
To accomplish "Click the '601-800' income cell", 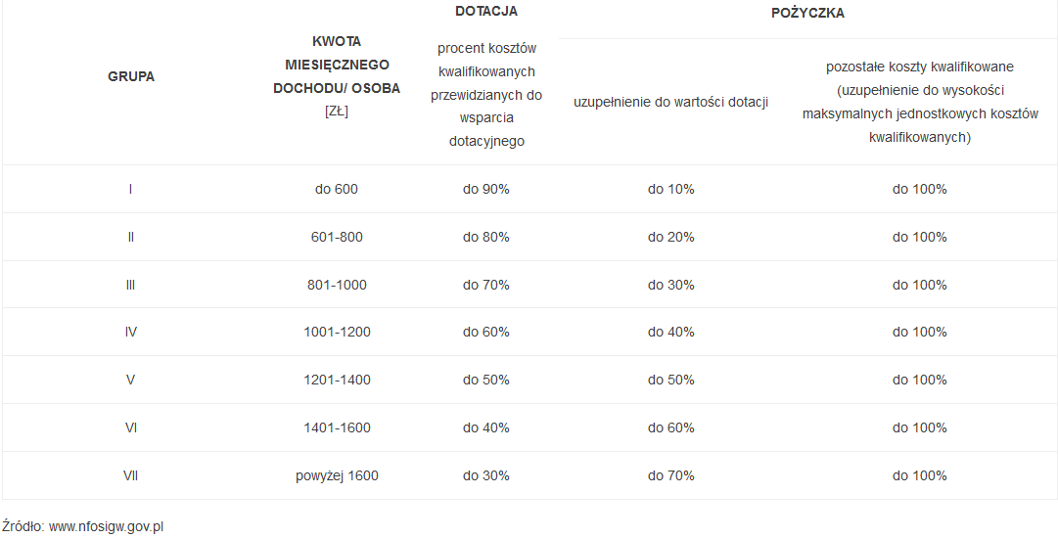I will 336,238.
